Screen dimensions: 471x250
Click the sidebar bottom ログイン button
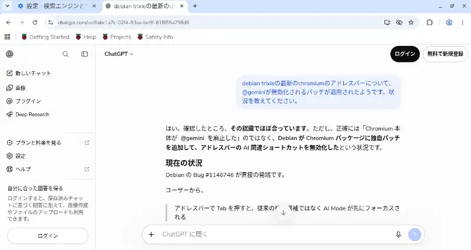48,236
